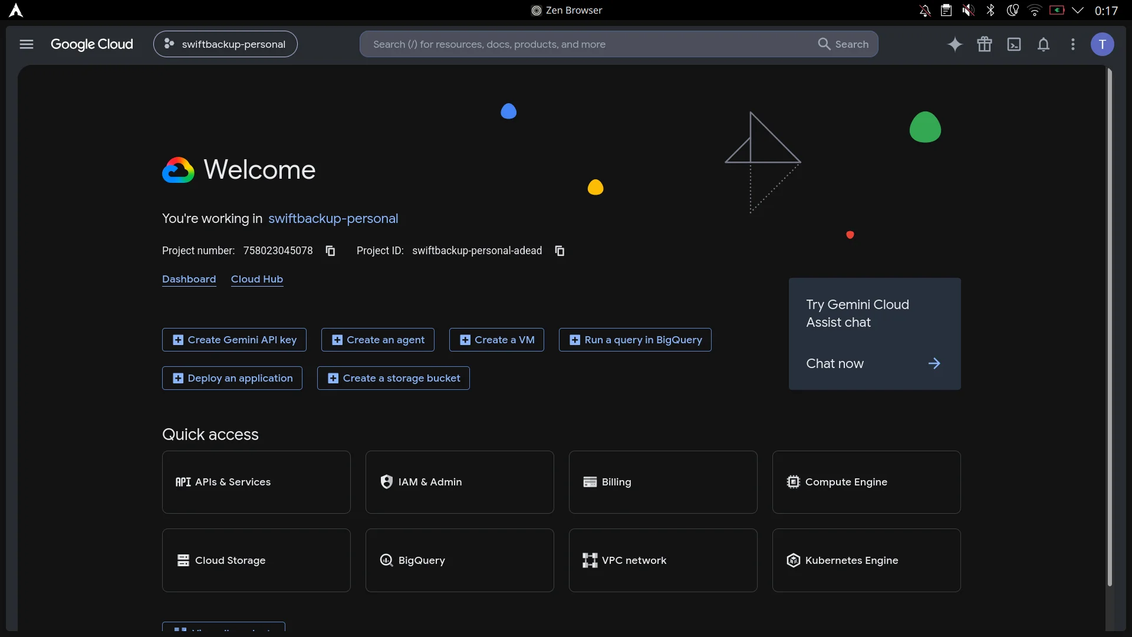This screenshot has width=1132, height=637.
Task: Open the Arch launcher icon in top bar
Action: point(16,10)
